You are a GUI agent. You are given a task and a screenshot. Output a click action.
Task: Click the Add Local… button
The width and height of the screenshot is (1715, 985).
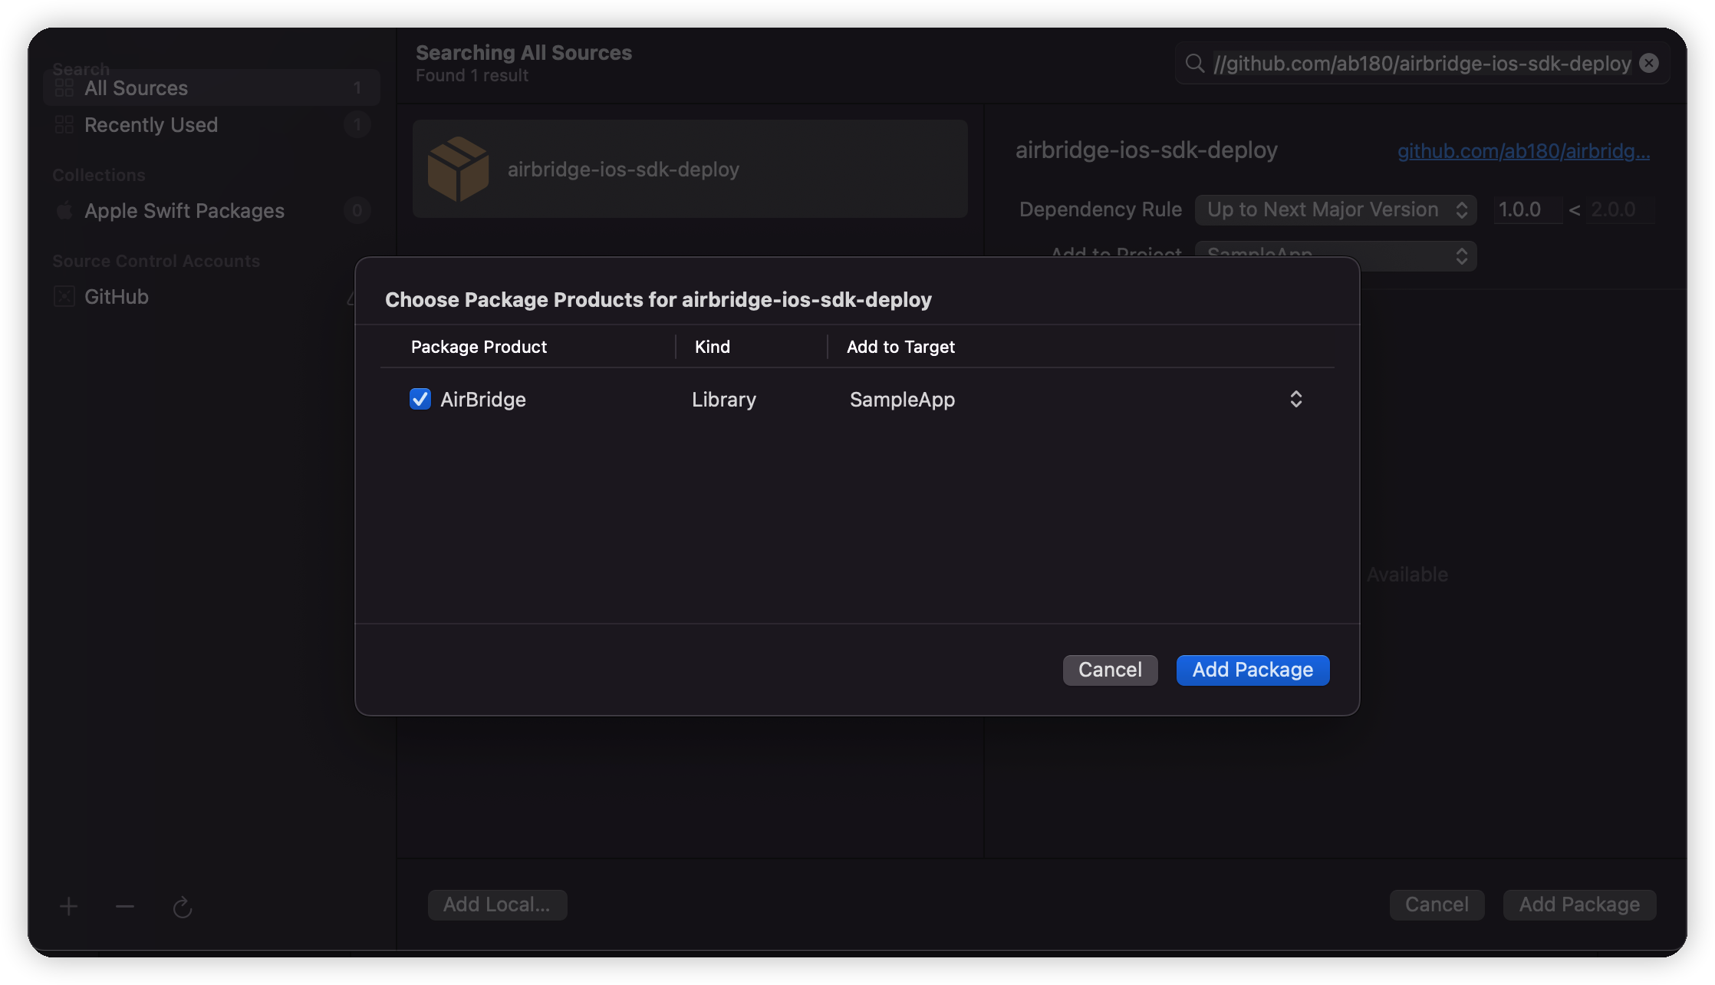pyautogui.click(x=497, y=904)
